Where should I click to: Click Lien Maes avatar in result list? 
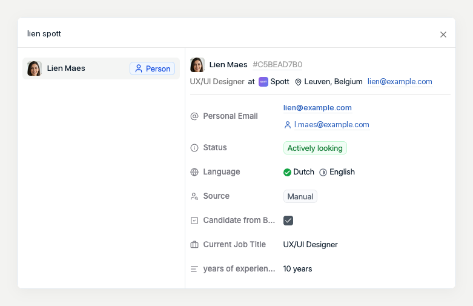(35, 68)
